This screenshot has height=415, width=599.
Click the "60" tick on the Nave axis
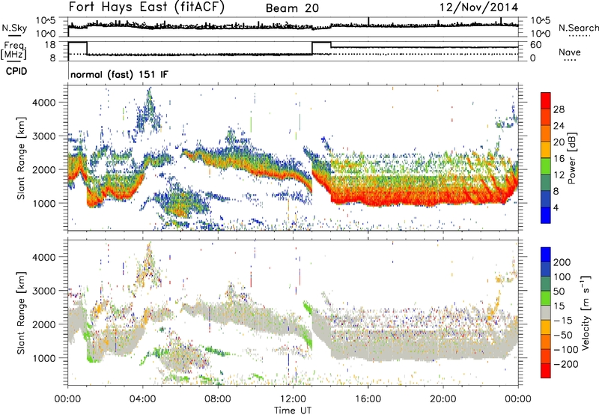coord(535,45)
